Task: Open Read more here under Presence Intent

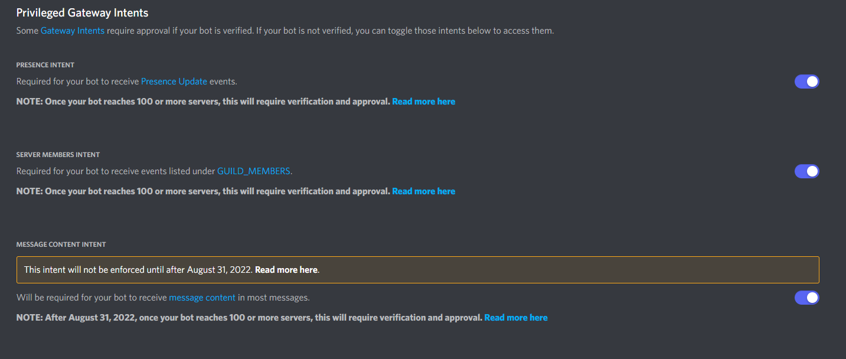Action: coord(424,102)
